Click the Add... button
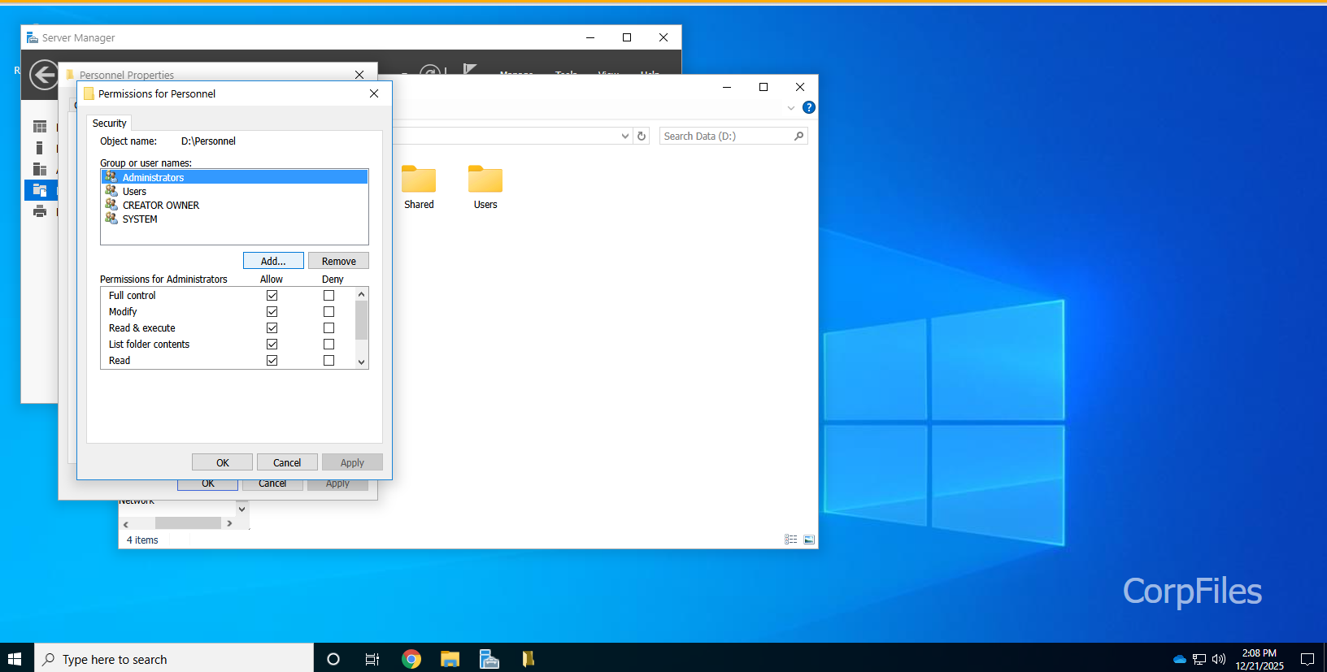Viewport: 1327px width, 672px height. point(273,261)
